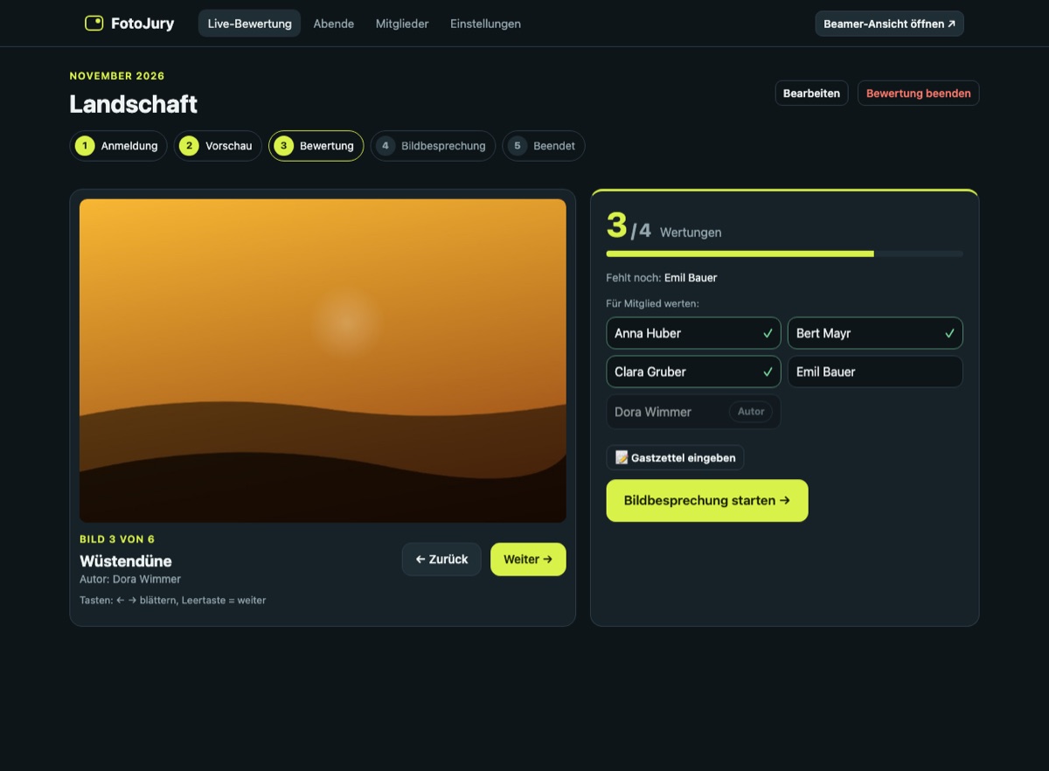Start the Bildbesprechung

[x=707, y=501]
